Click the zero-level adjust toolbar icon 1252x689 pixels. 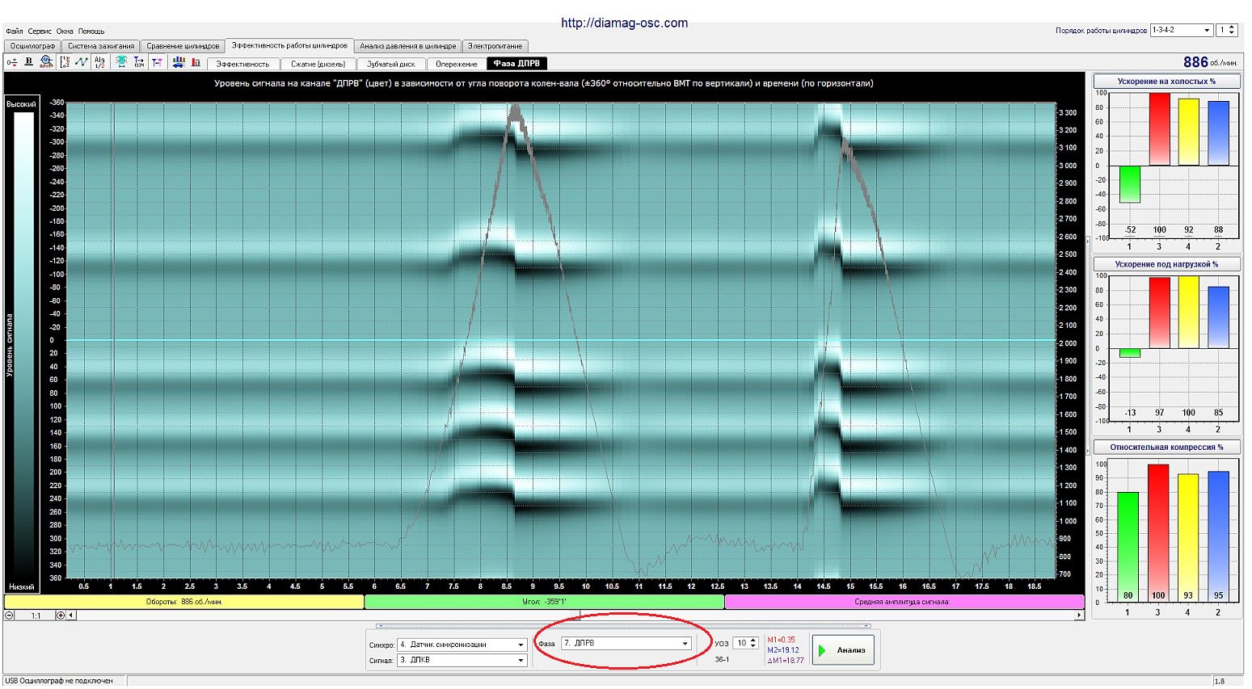[x=12, y=62]
